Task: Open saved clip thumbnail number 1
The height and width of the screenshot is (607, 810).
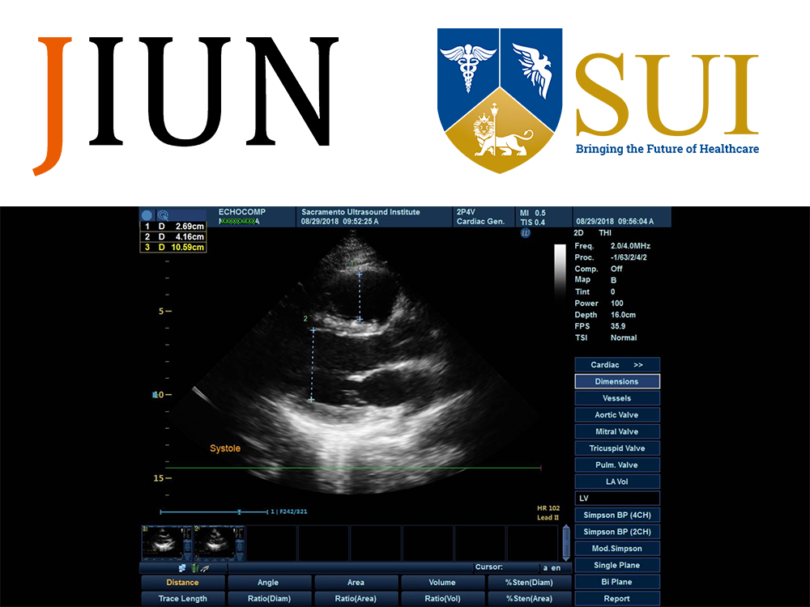Action: pos(167,543)
